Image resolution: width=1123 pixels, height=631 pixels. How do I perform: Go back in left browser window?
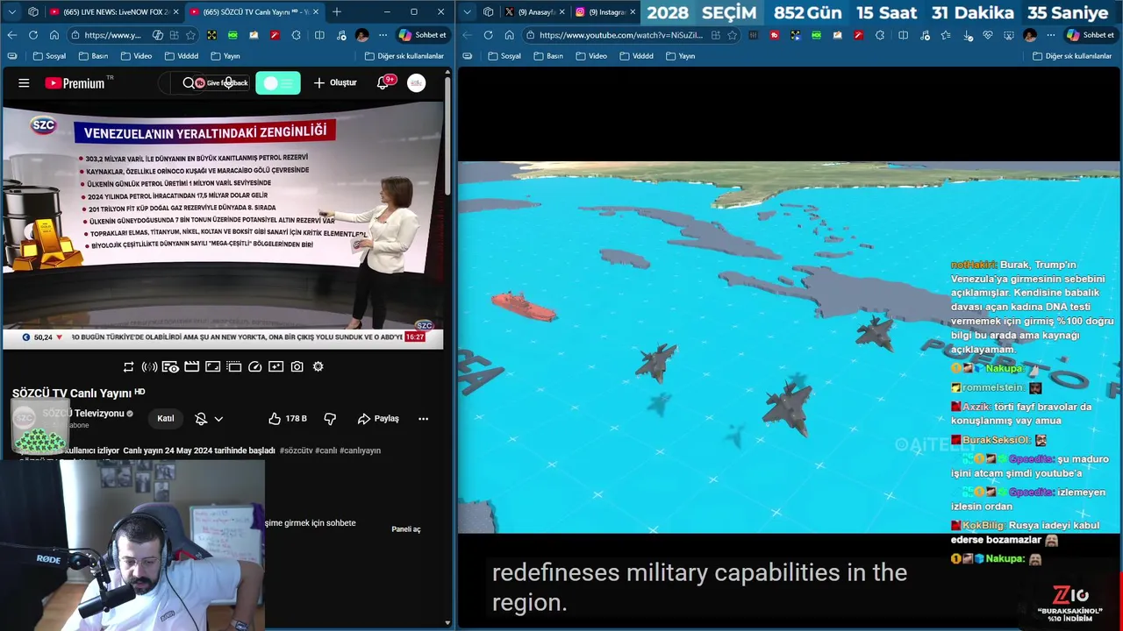click(x=11, y=35)
